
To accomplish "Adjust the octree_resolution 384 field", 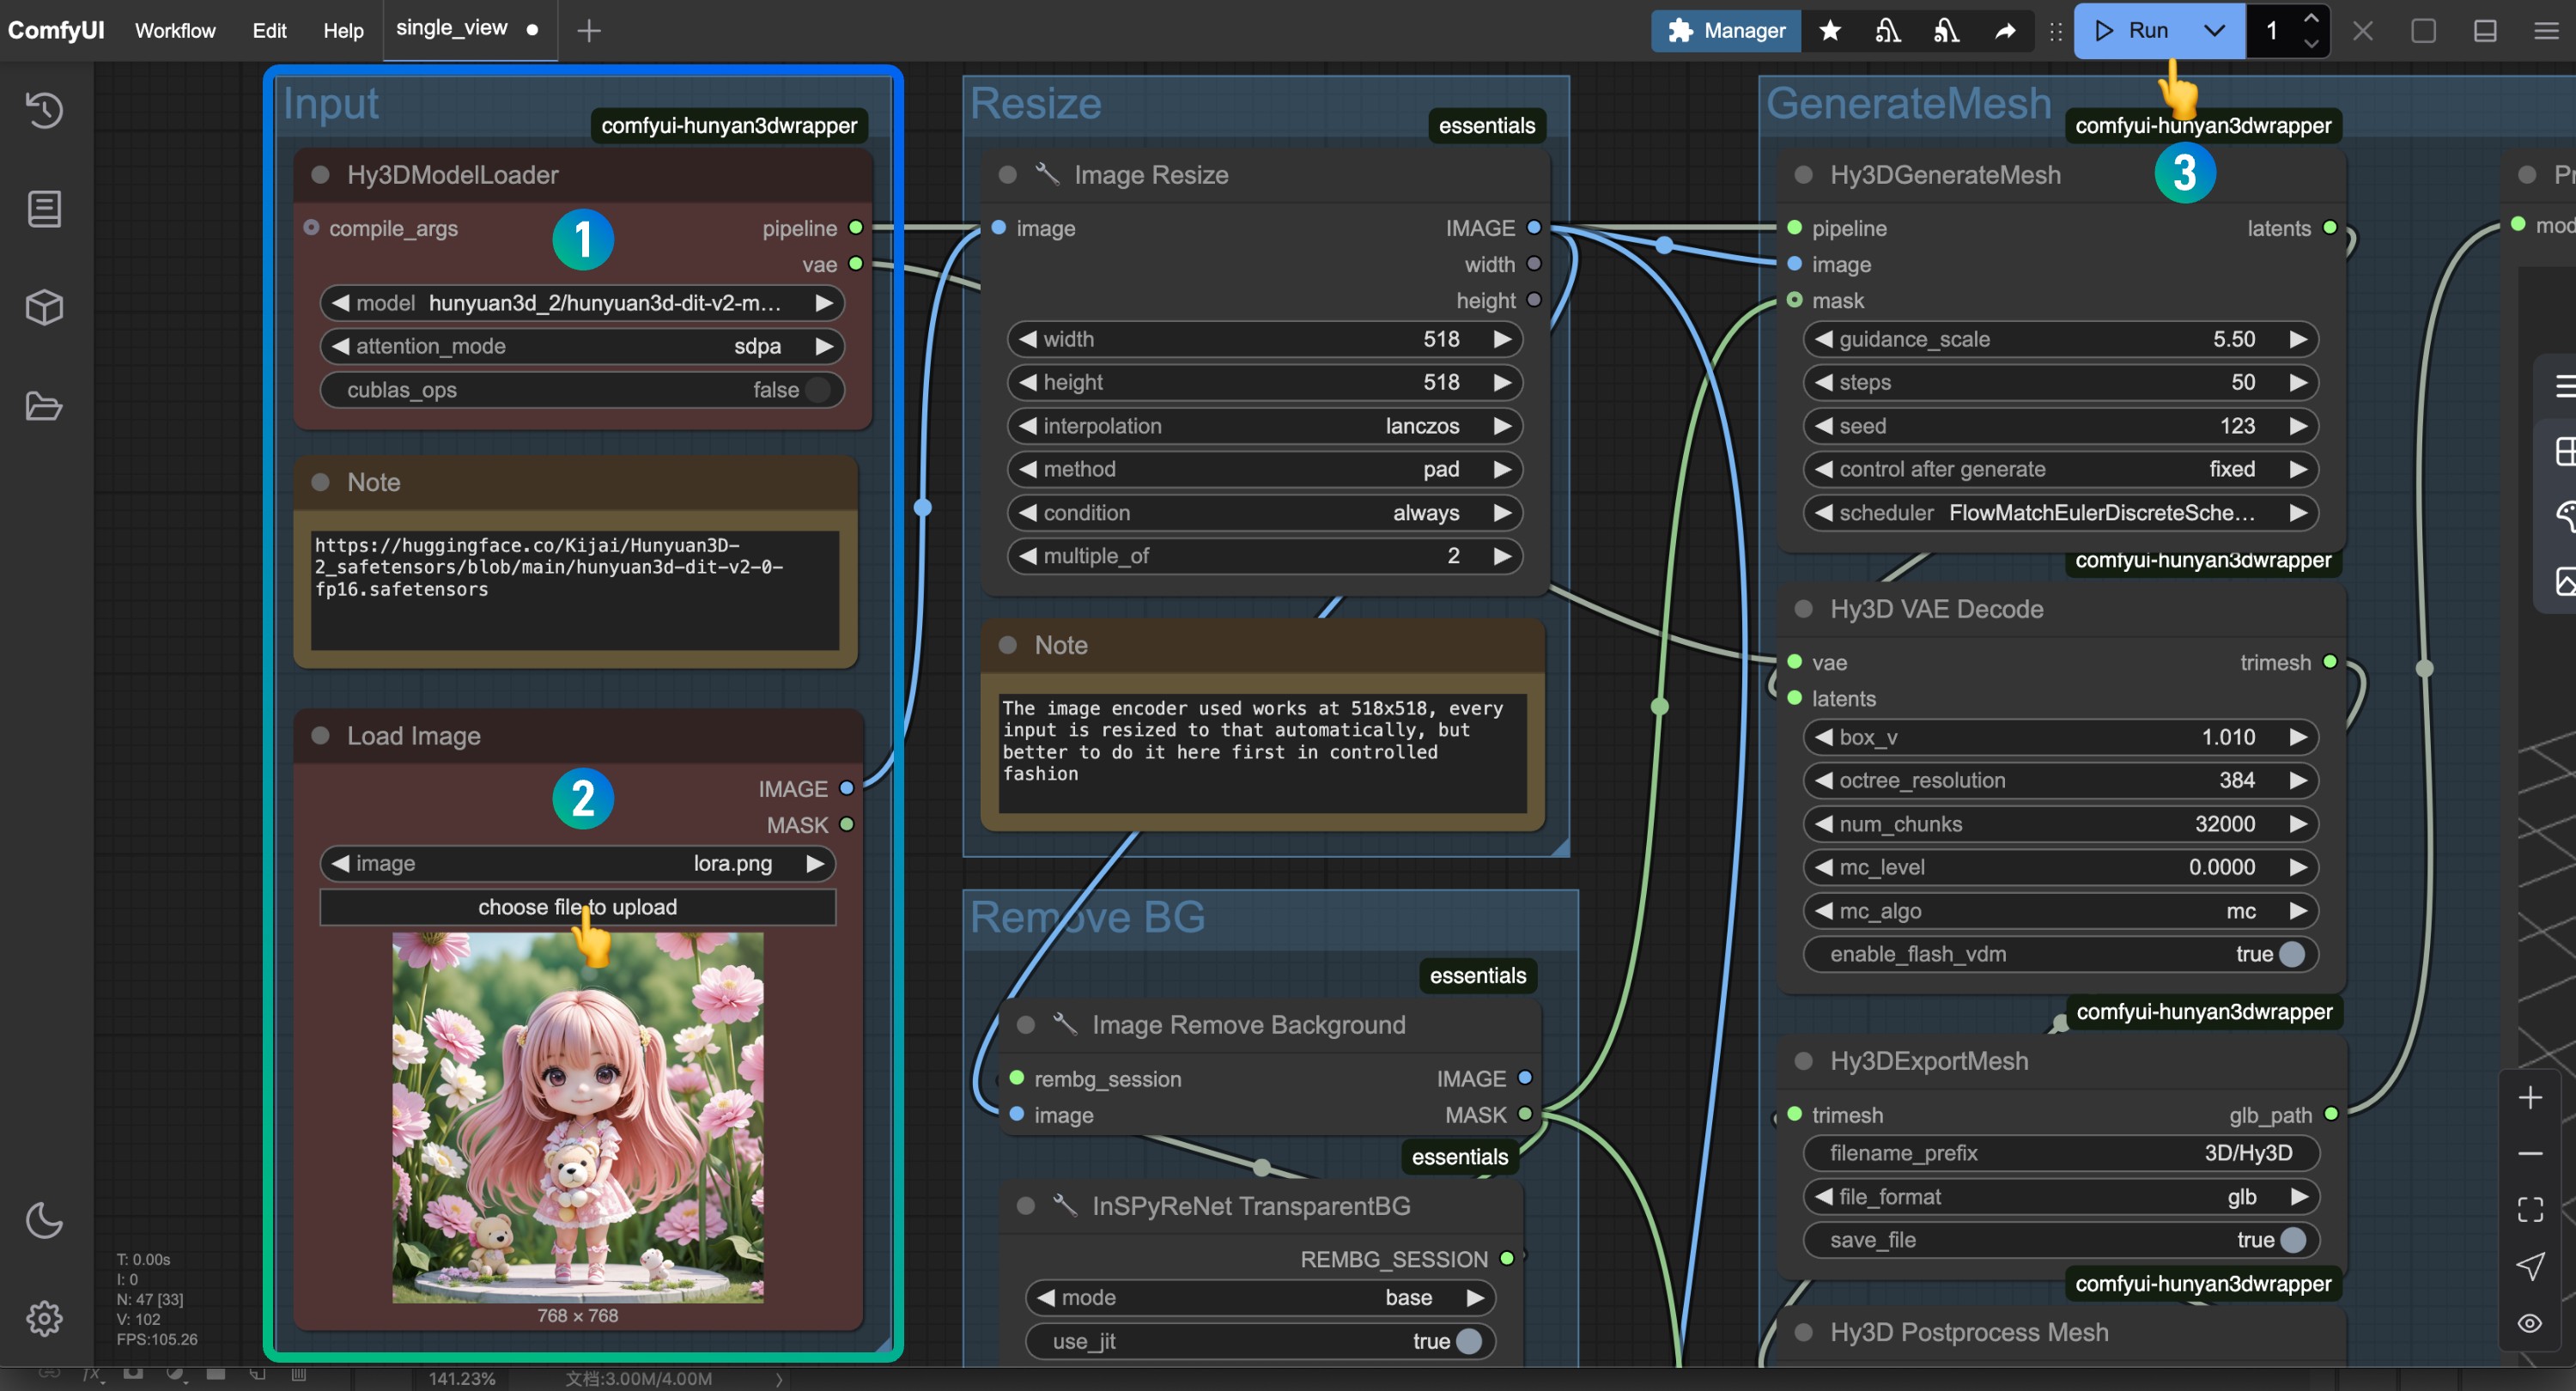I will pos(2061,780).
